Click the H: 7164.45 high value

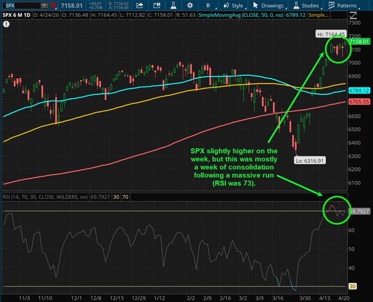tap(104, 15)
